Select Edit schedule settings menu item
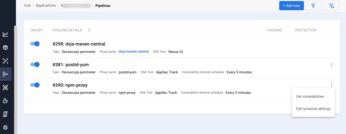346x134 pixels. coord(313,109)
